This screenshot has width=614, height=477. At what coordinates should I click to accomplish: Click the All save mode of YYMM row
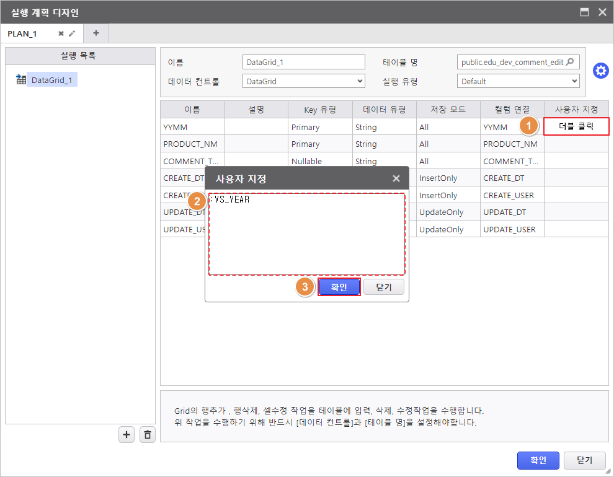[x=448, y=127]
